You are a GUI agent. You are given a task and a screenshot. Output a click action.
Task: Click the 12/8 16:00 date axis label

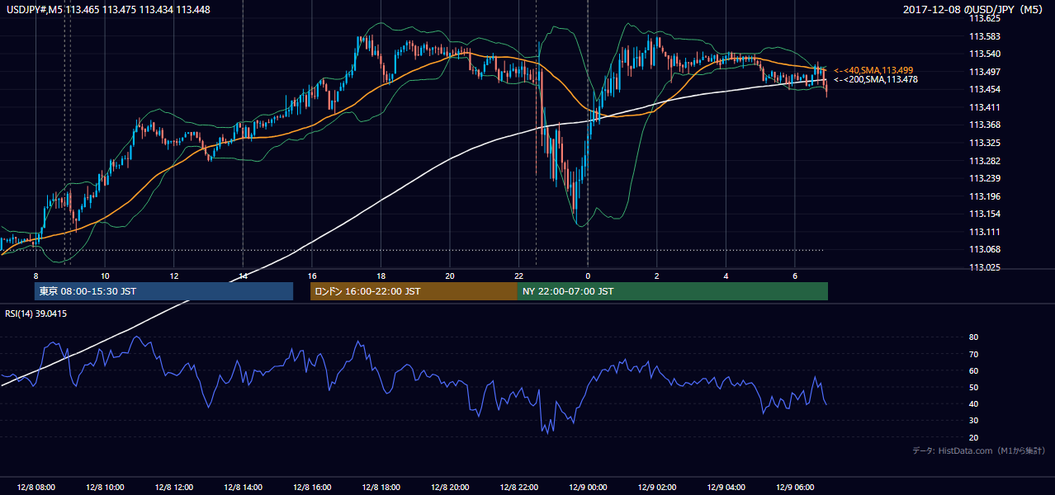pos(311,488)
